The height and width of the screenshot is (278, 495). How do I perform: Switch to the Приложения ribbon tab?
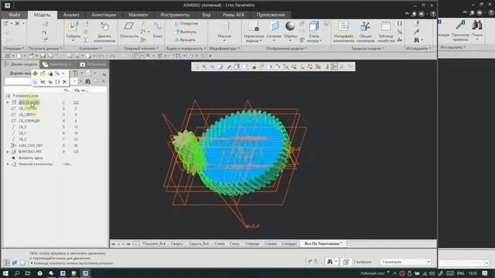pyautogui.click(x=271, y=15)
